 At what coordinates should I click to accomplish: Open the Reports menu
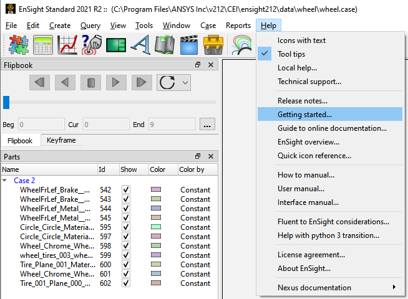[238, 26]
